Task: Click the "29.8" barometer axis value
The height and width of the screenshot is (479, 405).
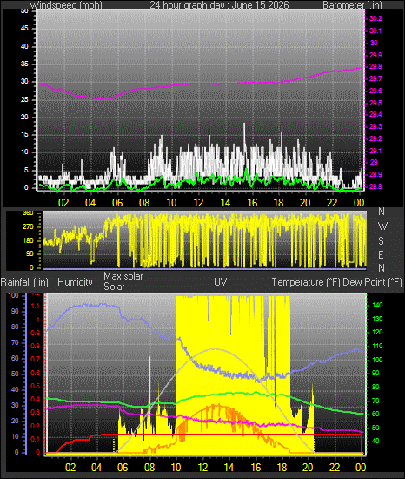Action: pyautogui.click(x=375, y=66)
